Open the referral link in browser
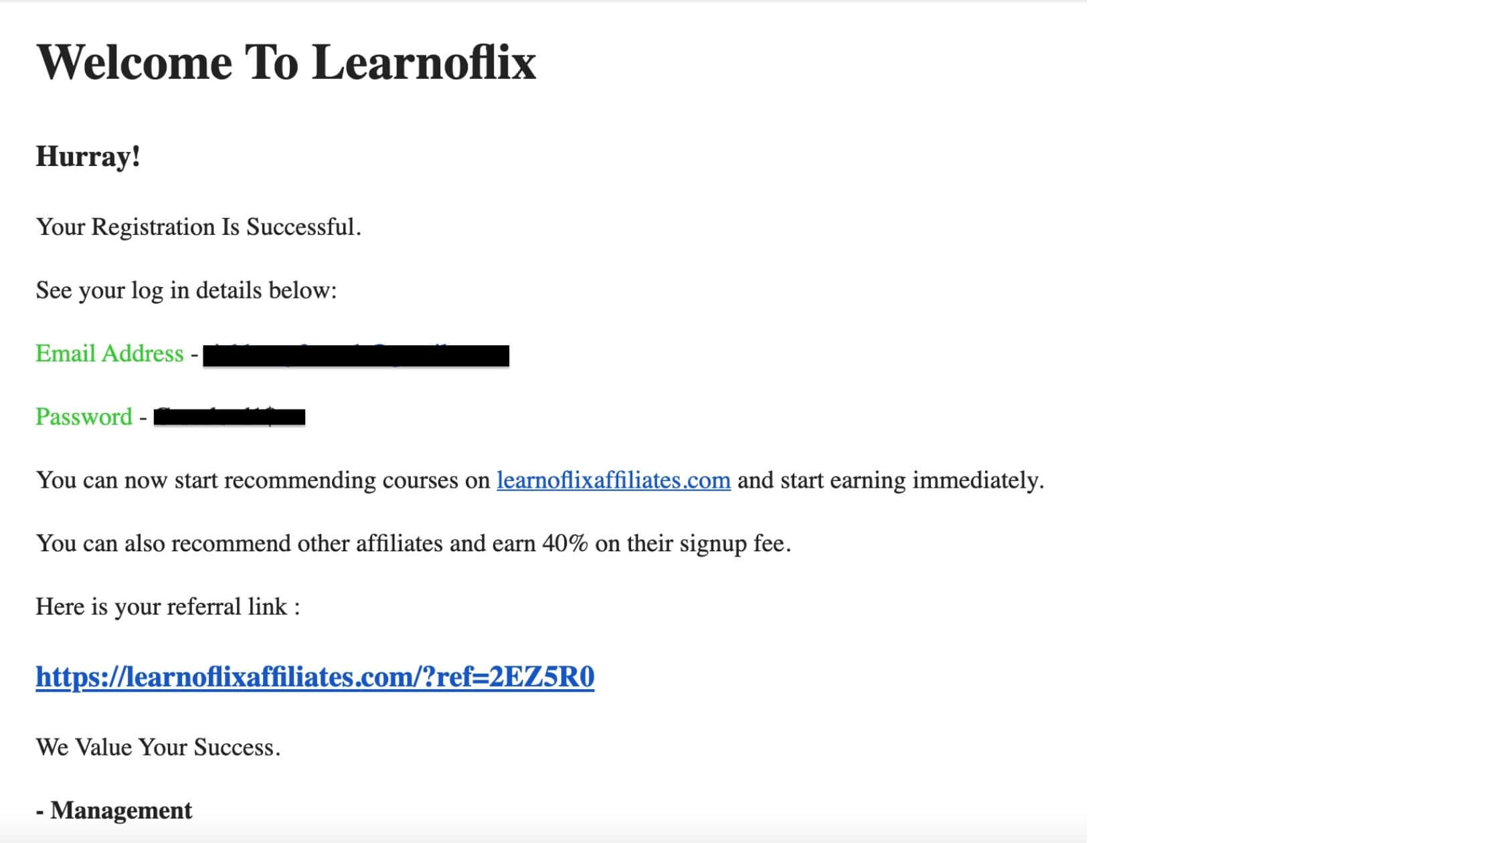The height and width of the screenshot is (843, 1499). 314,676
